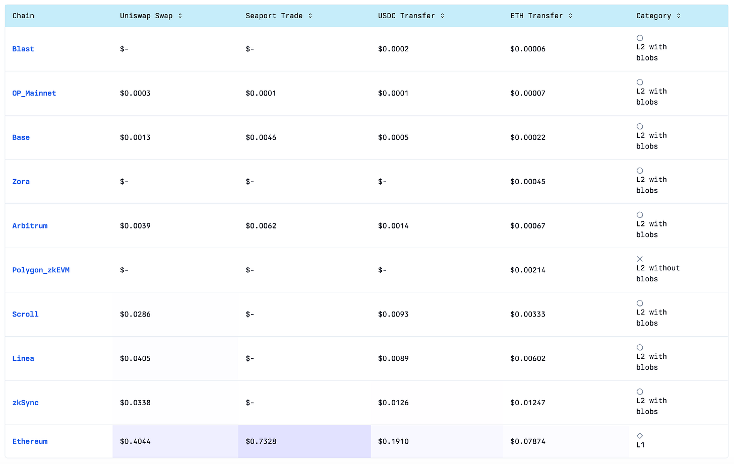
Task: Select Linea Uniswap Swap value $0.0405
Action: point(135,359)
